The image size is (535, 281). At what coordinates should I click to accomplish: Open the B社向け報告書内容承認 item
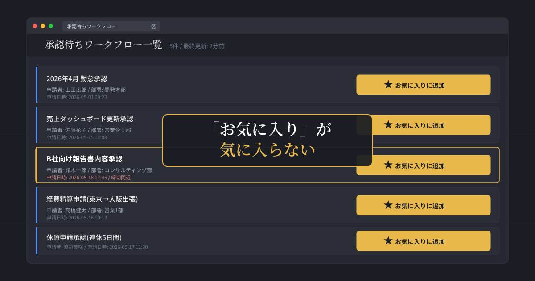(84, 159)
